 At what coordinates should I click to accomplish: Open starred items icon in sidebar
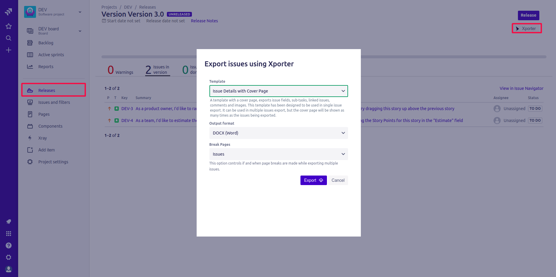[x=9, y=26]
